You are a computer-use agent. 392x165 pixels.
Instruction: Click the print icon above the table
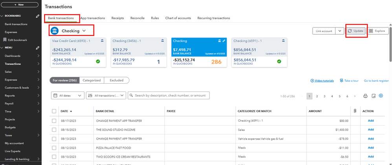365,96
